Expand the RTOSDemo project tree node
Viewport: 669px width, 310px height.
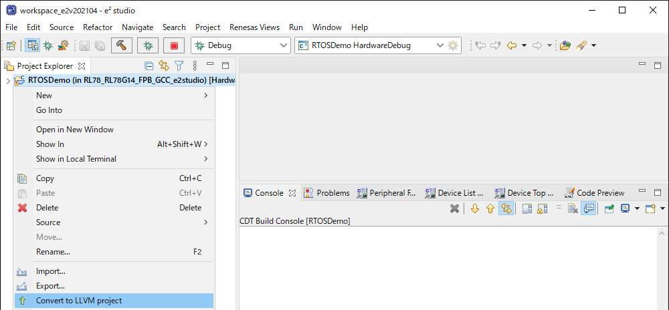click(7, 80)
